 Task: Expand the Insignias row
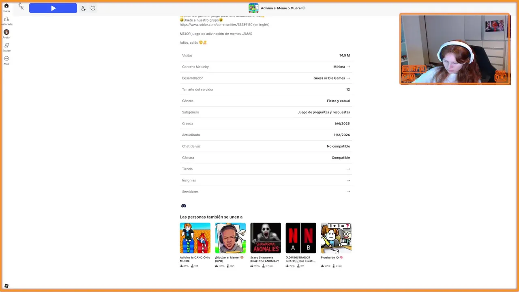point(266,180)
